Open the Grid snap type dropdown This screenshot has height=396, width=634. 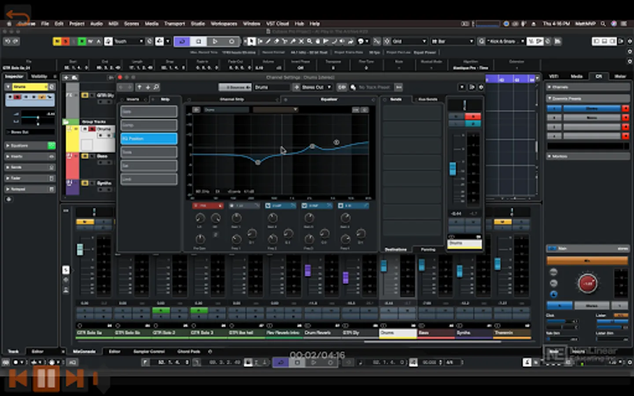pyautogui.click(x=409, y=41)
